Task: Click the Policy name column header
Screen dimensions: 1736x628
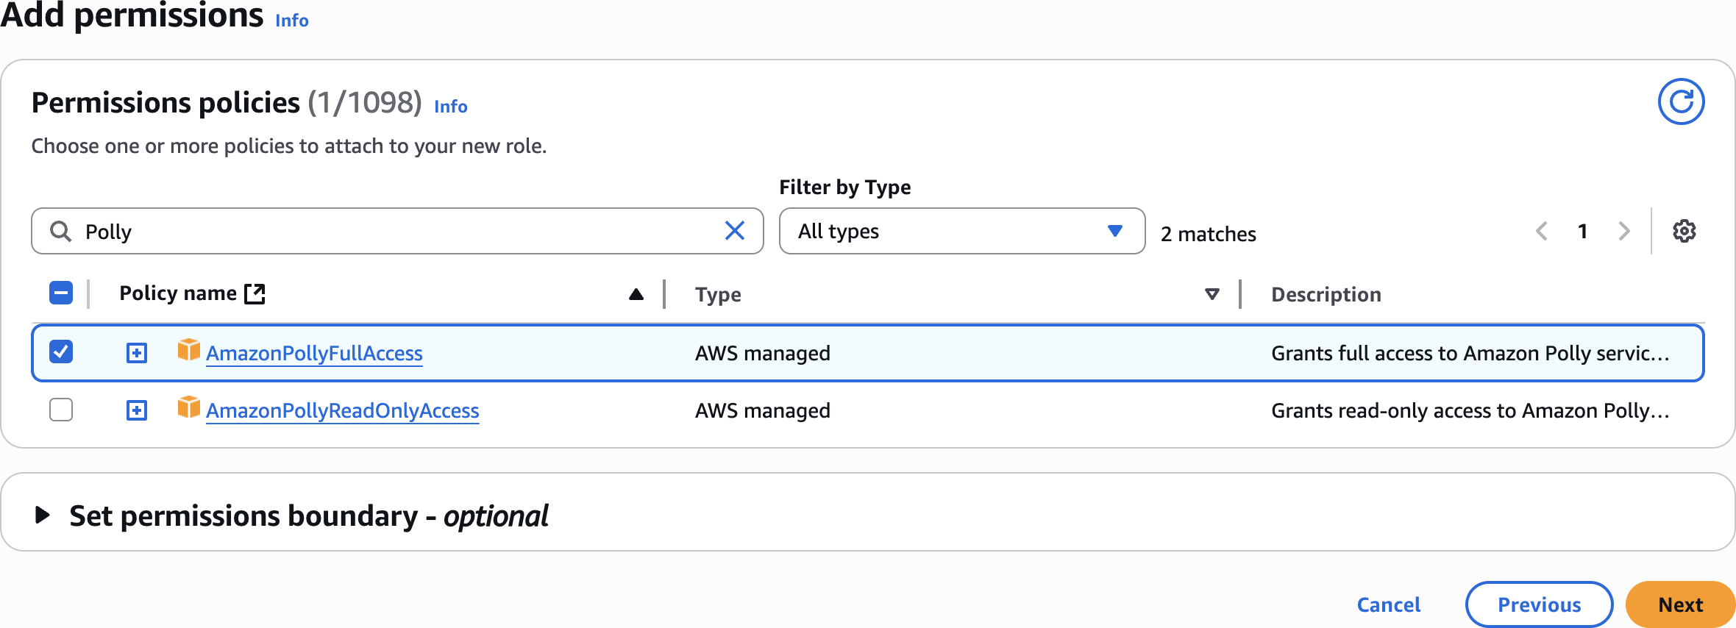Action: 178,293
